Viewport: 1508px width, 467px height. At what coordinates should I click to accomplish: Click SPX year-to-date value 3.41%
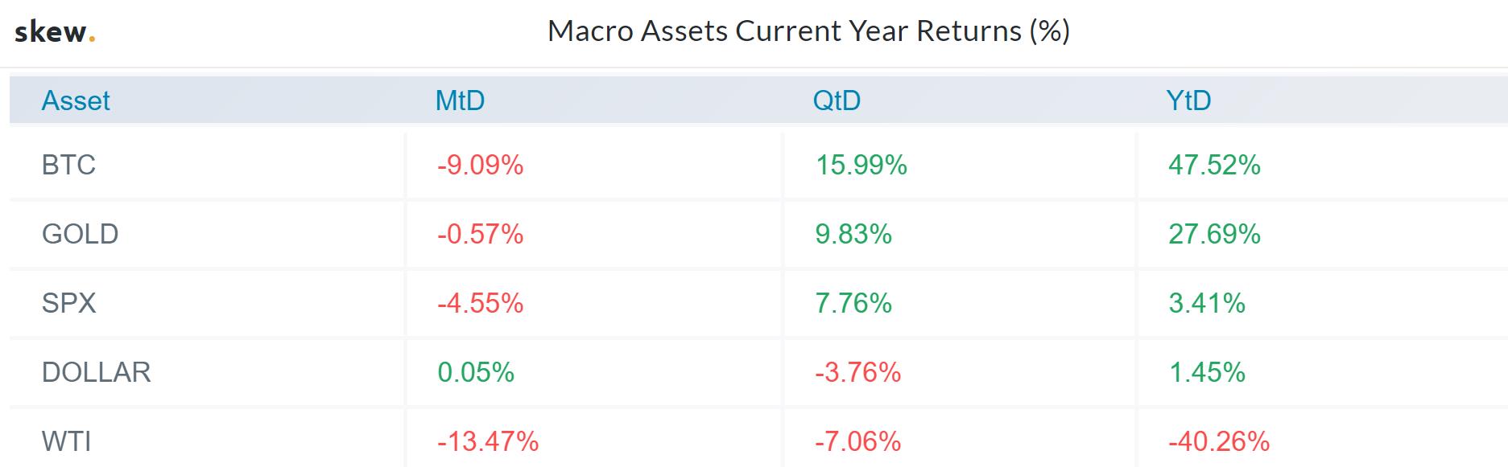pyautogui.click(x=1207, y=304)
